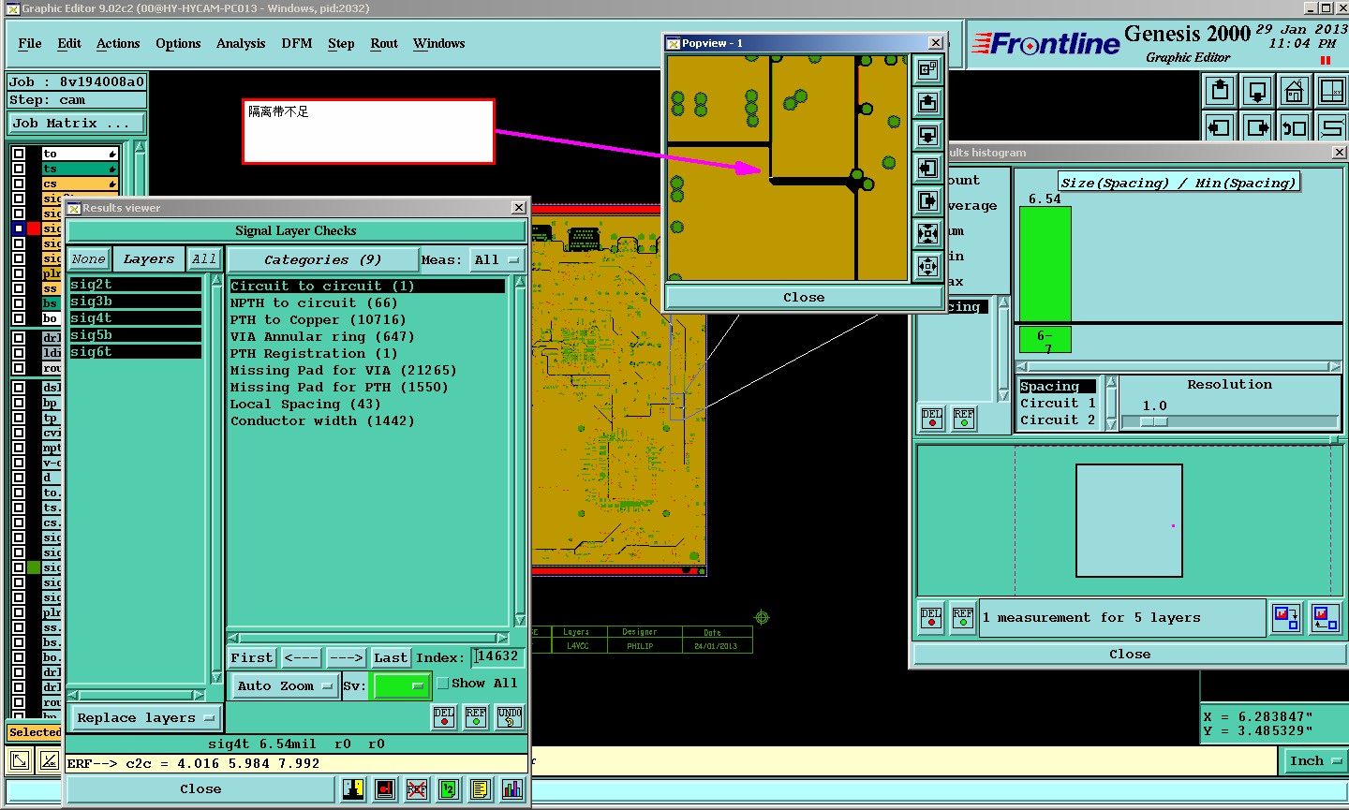Click the green numbered page icon
The image size is (1349, 810).
coord(448,789)
